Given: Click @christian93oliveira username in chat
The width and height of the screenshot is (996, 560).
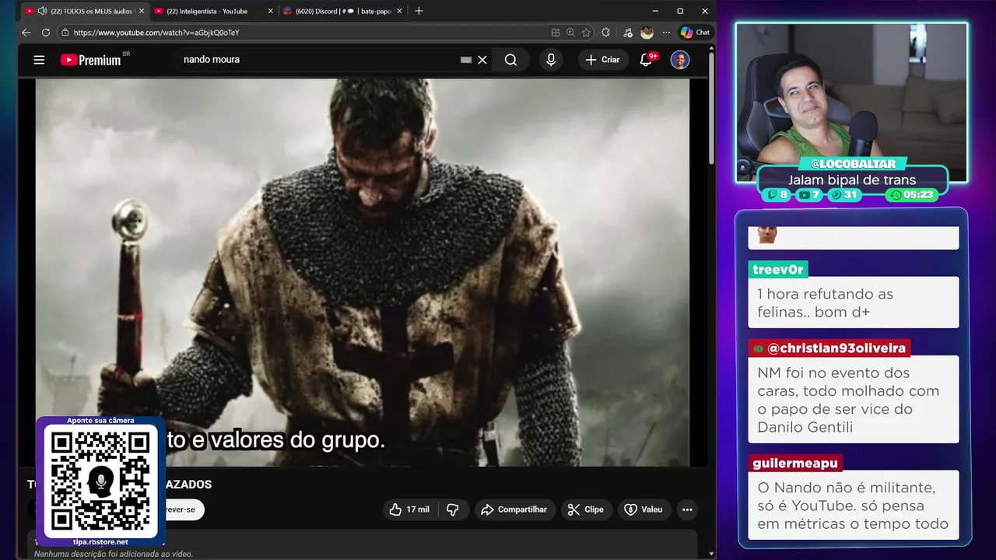Looking at the screenshot, I should (829, 348).
